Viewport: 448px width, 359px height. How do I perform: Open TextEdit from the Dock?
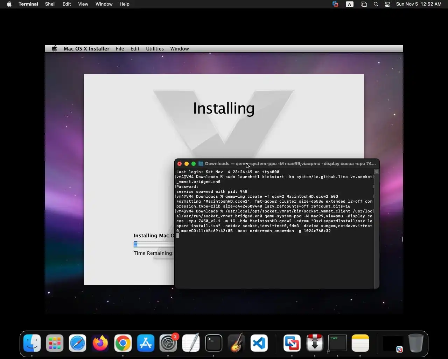pyautogui.click(x=191, y=343)
